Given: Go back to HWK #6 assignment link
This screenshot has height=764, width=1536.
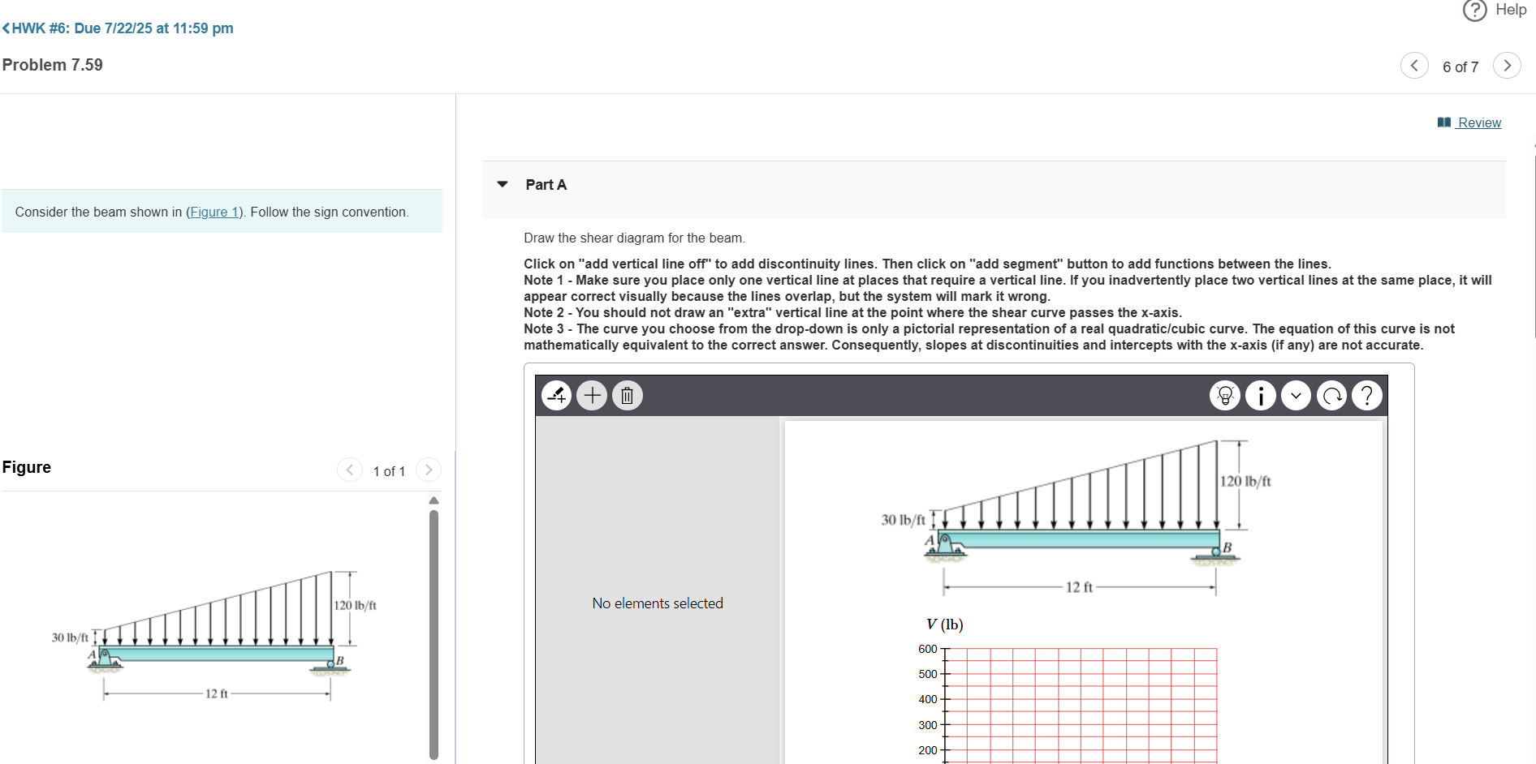Looking at the screenshot, I should pyautogui.click(x=118, y=28).
